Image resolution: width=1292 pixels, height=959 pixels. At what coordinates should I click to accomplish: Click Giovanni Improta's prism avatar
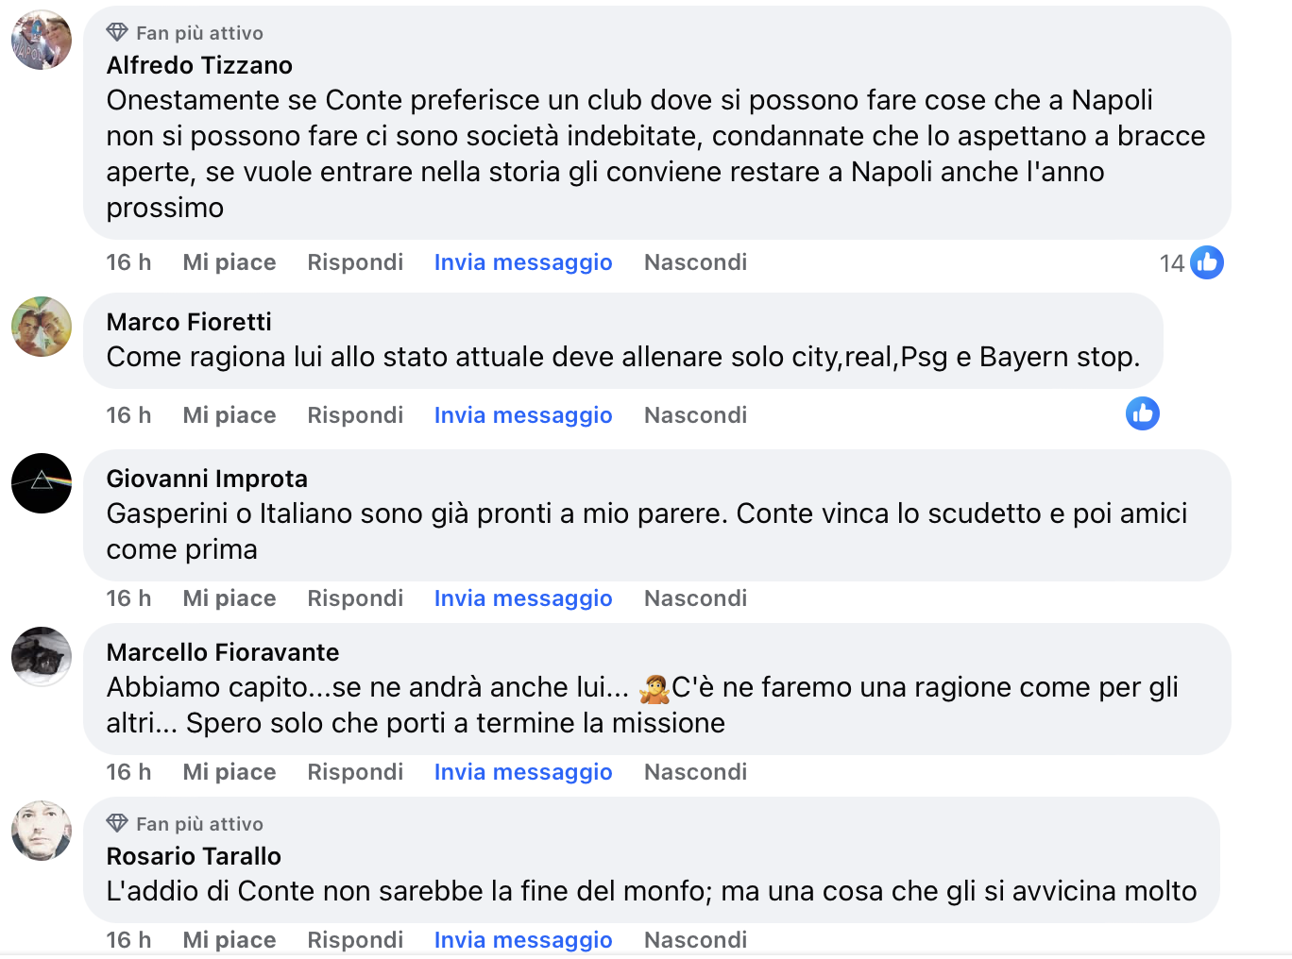[42, 483]
